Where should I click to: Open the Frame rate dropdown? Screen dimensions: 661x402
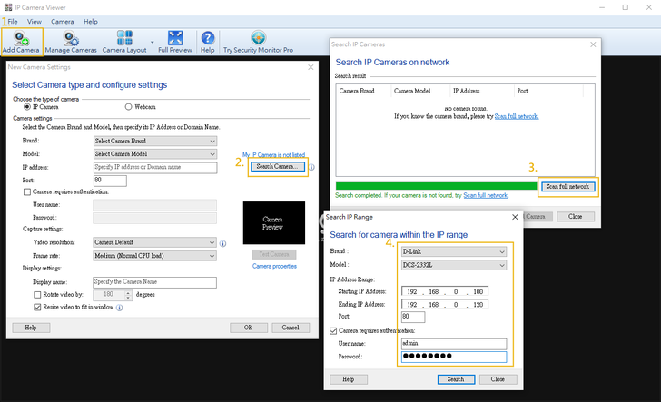point(155,256)
